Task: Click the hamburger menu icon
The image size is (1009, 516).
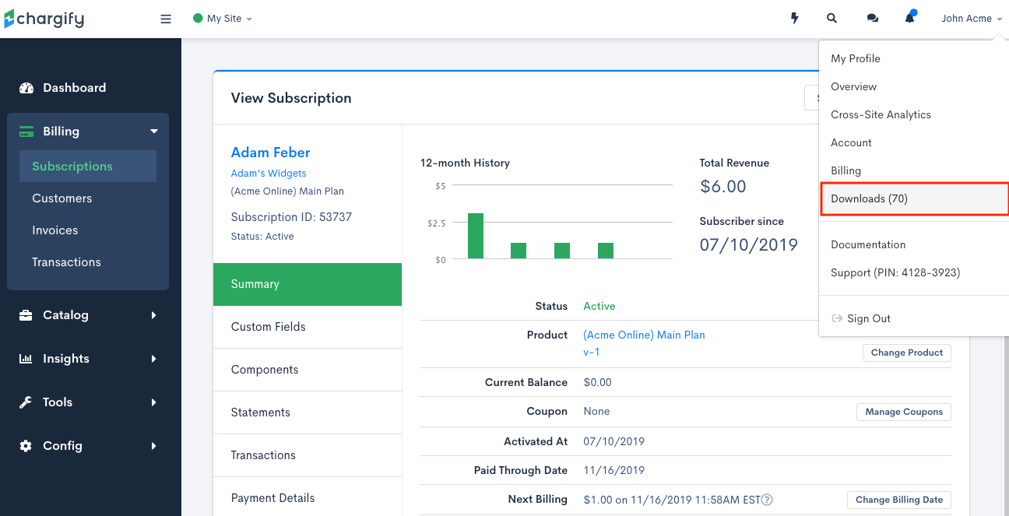Action: [x=166, y=19]
